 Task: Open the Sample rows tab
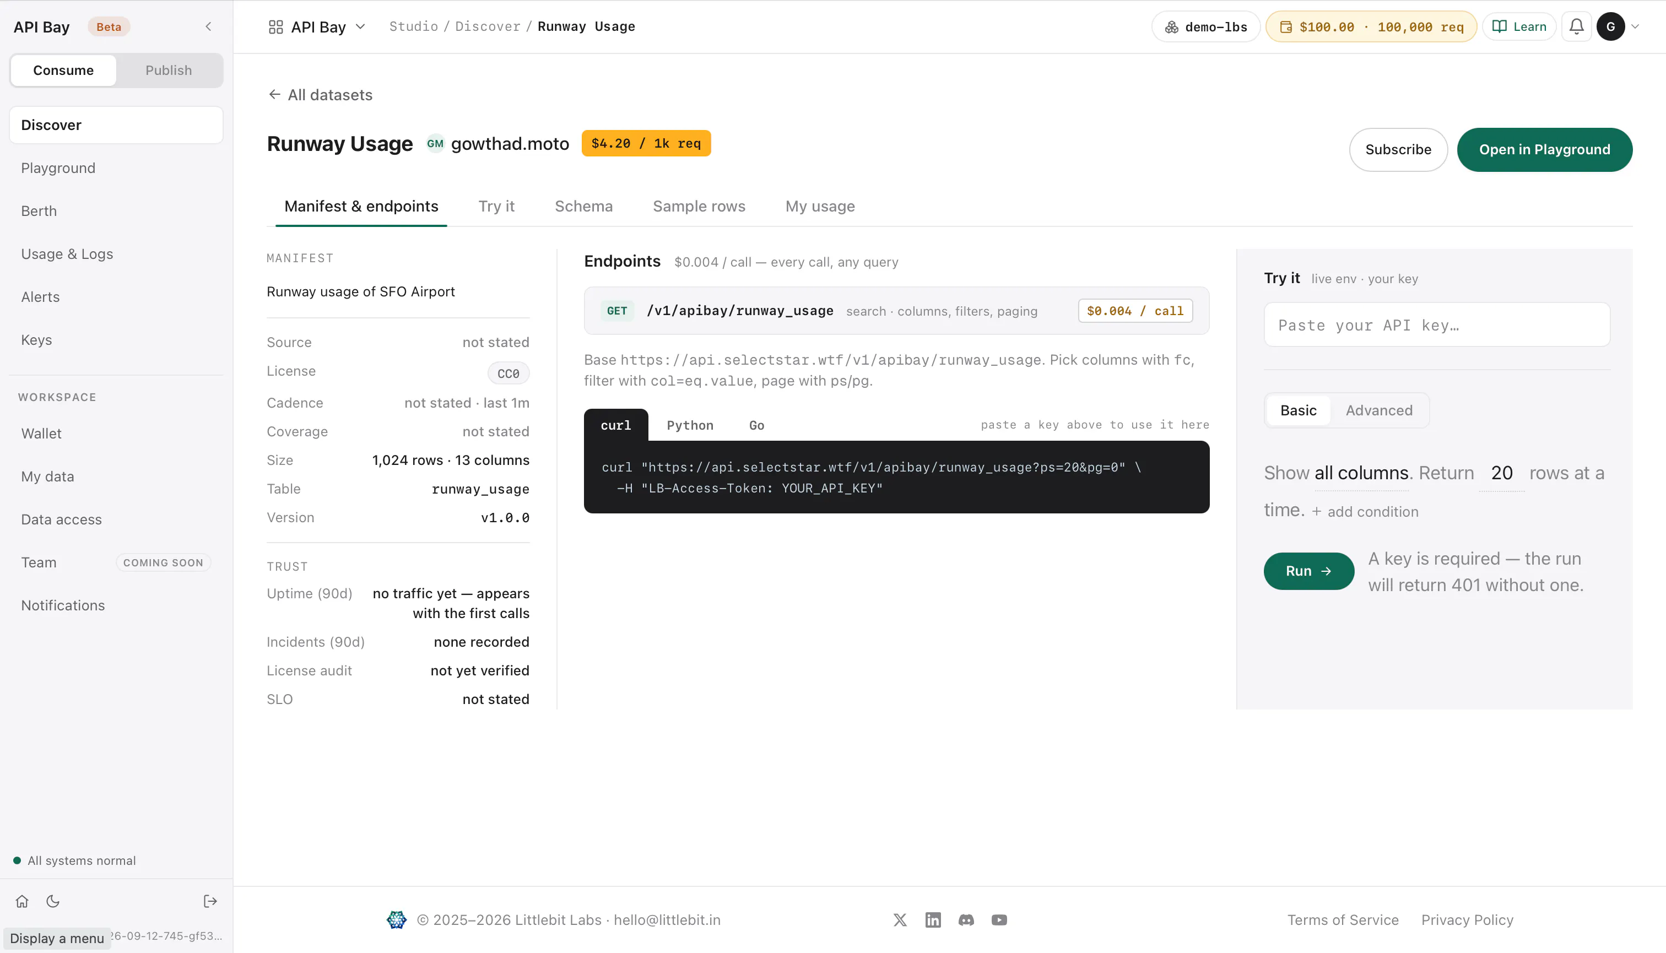point(699,206)
